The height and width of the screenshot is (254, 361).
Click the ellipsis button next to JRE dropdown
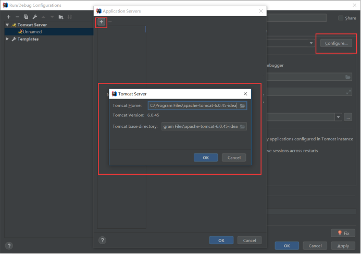click(348, 117)
